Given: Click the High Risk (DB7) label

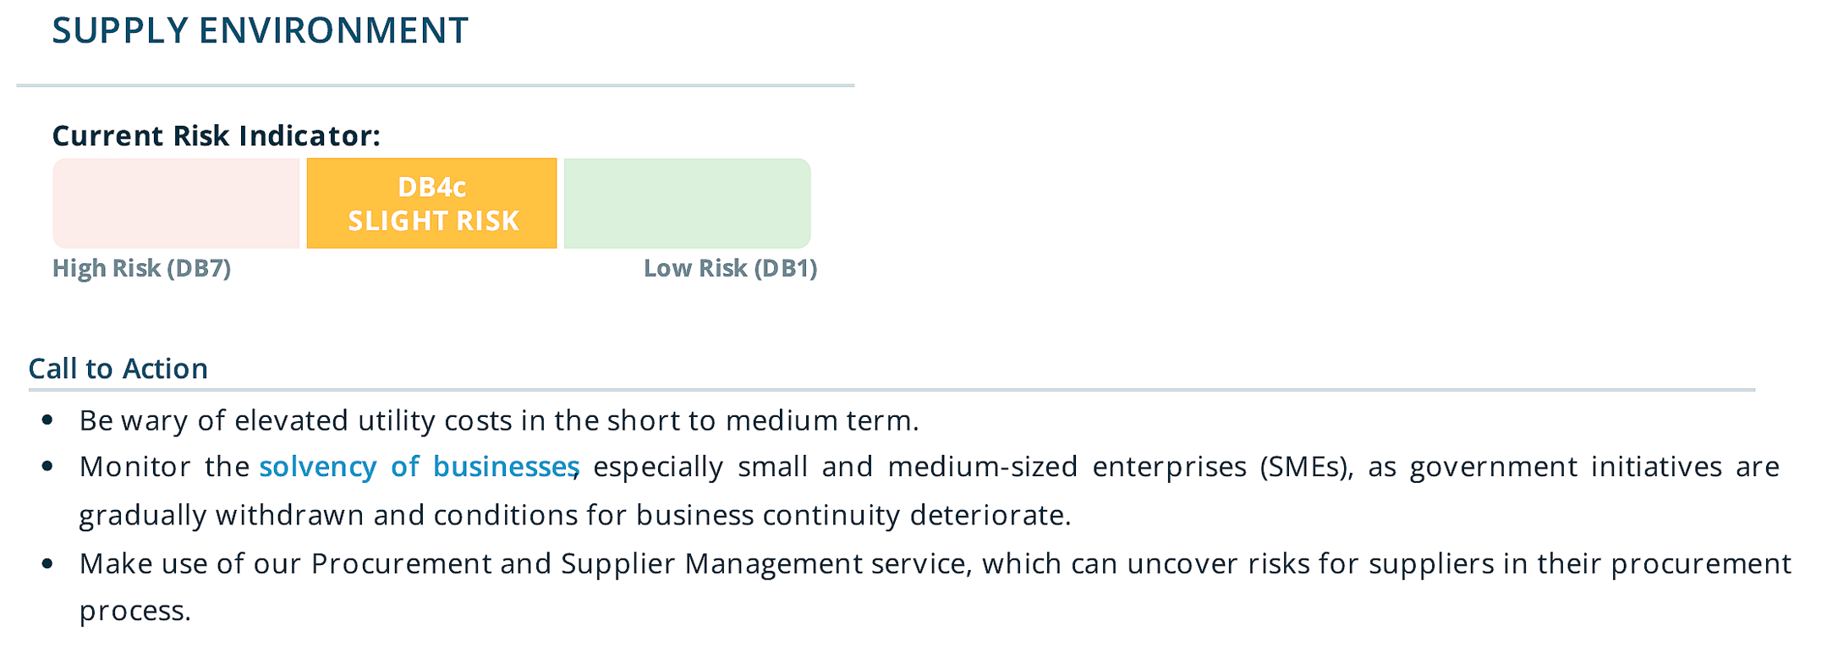Looking at the screenshot, I should pos(141,268).
